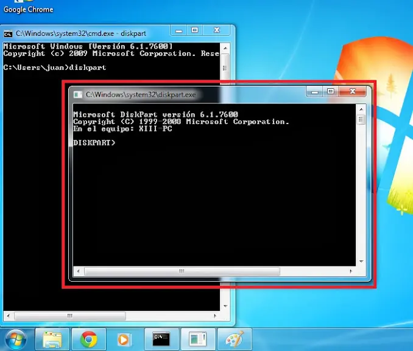This screenshot has height=351, width=413.
Task: Click the diskpart vertical scrollbar up arrow
Action: click(x=361, y=109)
